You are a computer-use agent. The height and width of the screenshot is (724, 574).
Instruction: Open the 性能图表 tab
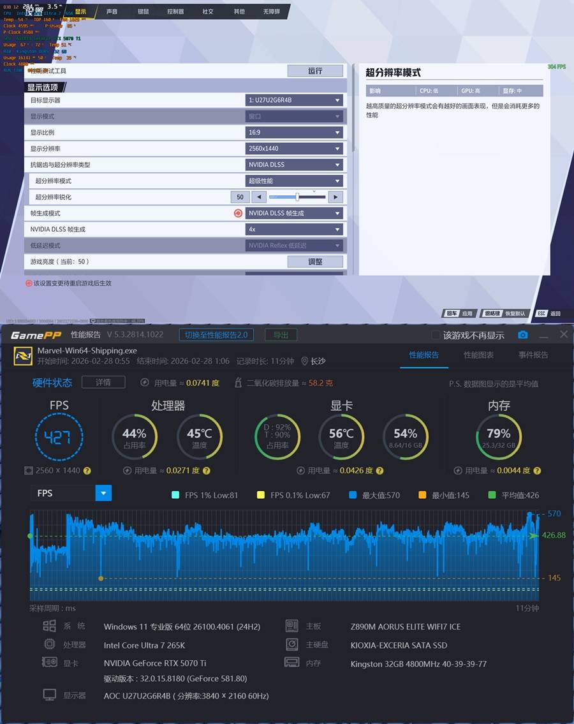click(478, 355)
